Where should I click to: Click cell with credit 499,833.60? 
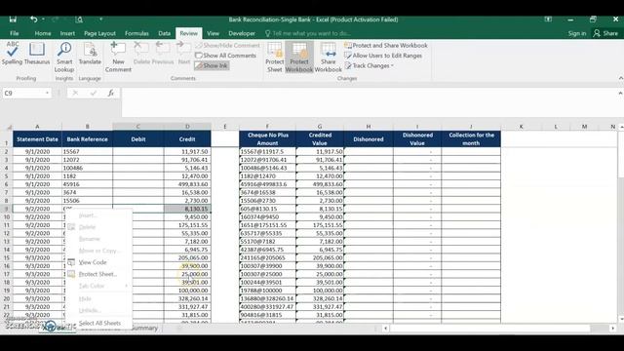[187, 184]
